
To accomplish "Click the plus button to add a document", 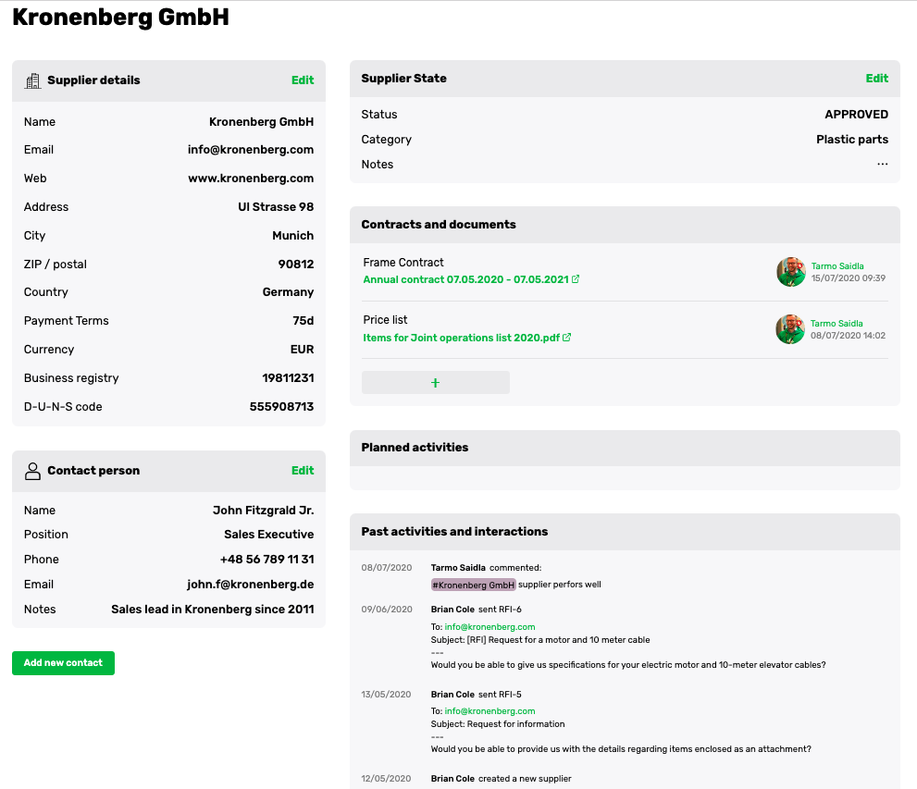I will click(x=435, y=383).
